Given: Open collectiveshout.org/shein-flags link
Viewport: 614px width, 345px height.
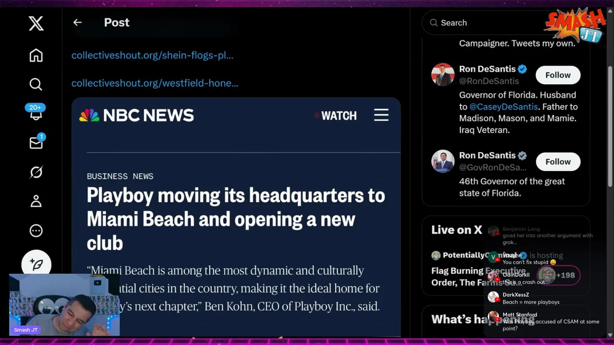Looking at the screenshot, I should 152,55.
